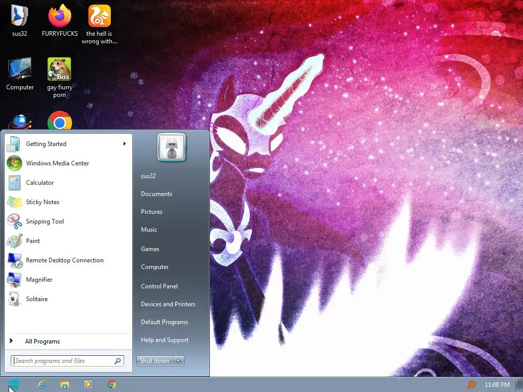Open Pictures from Start menu
The width and height of the screenshot is (523, 392).
[x=152, y=212]
